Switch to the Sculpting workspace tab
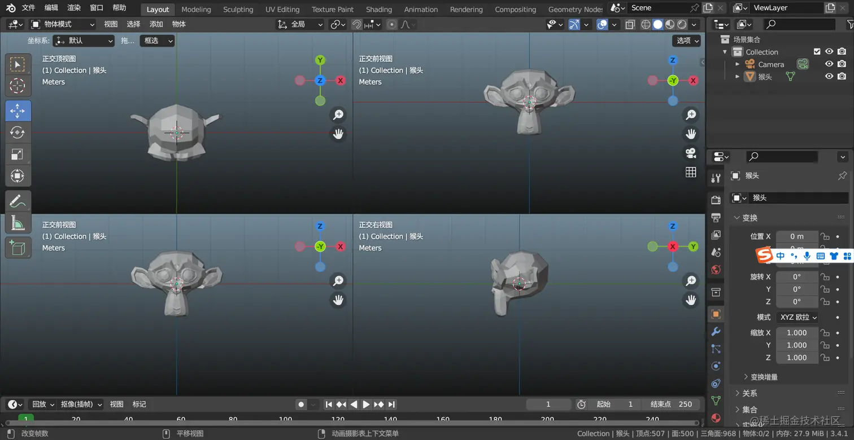The height and width of the screenshot is (440, 854). (238, 9)
